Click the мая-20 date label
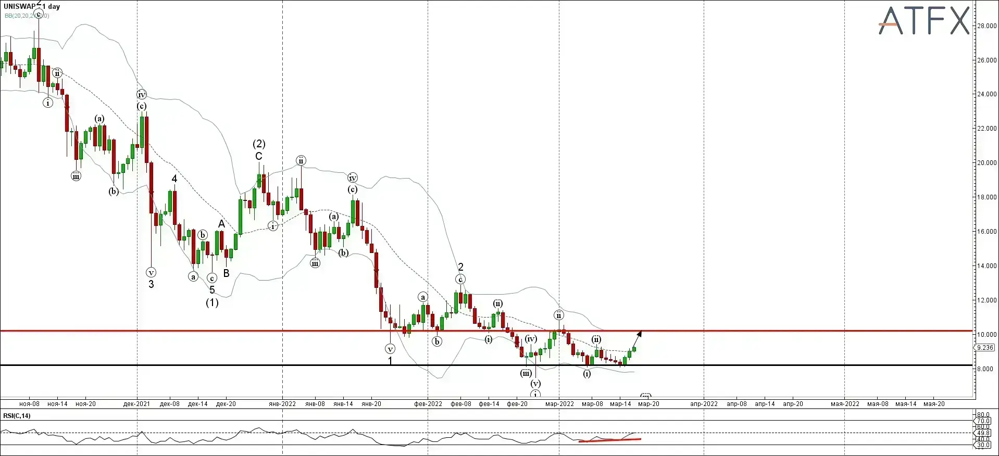Image resolution: width=999 pixels, height=456 pixels. [x=934, y=403]
